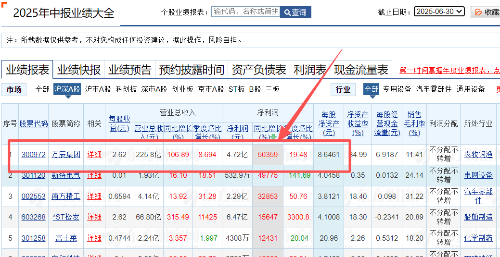Image resolution: width=500 pixels, height=257 pixels.
Task: Sort by 净利润(元) column header
Action: (x=237, y=133)
